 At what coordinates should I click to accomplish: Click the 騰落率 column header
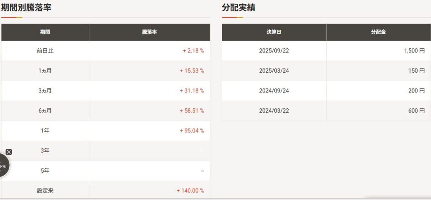pyautogui.click(x=149, y=32)
